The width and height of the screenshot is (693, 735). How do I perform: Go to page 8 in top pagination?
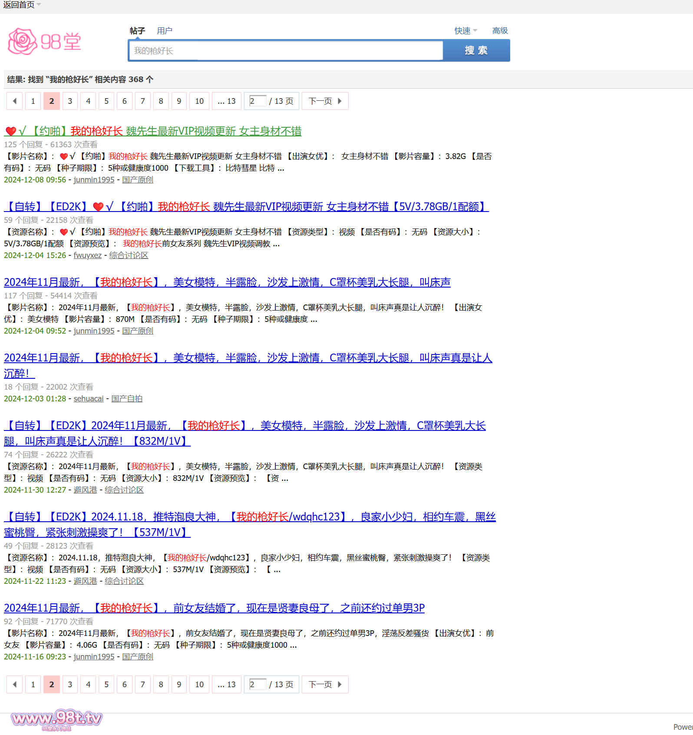tap(161, 101)
